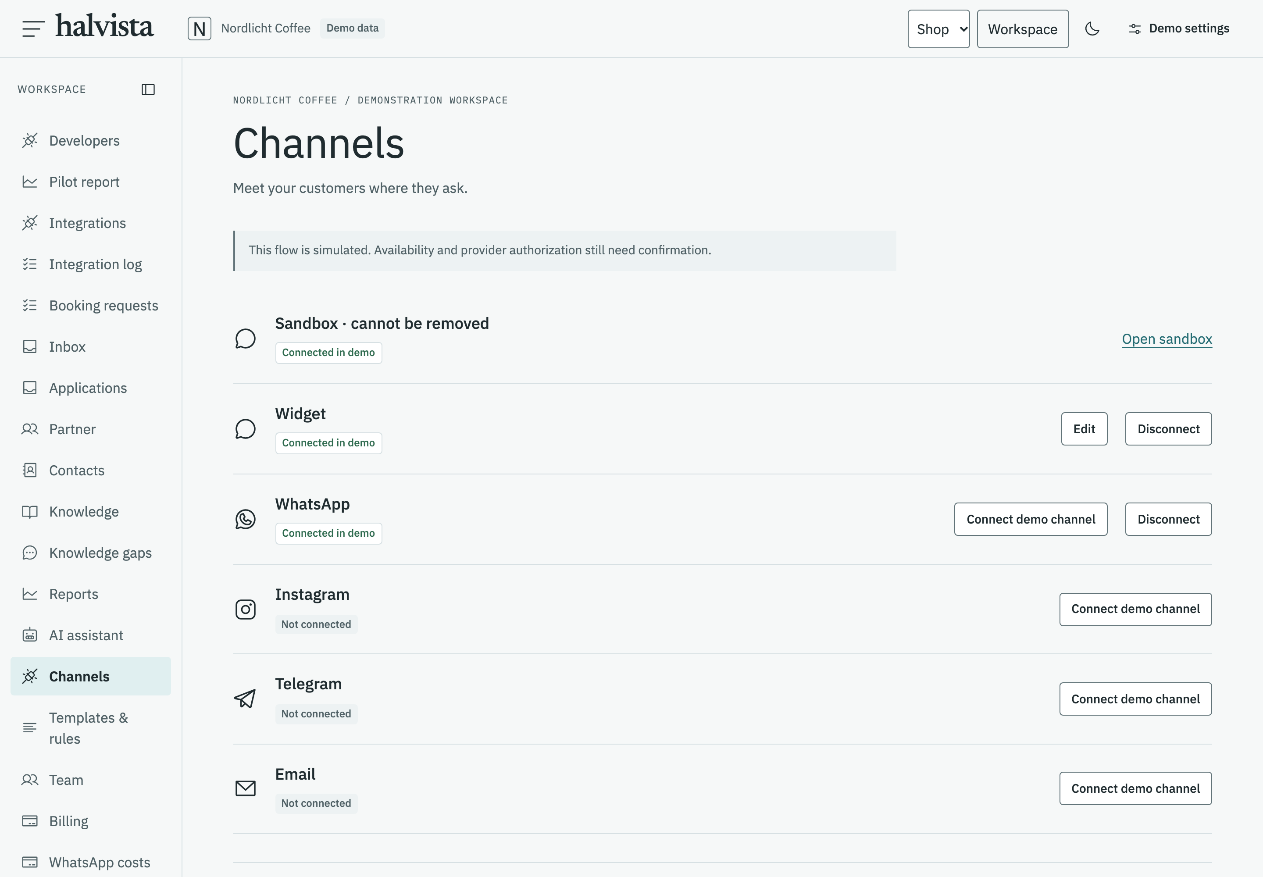1263x877 pixels.
Task: Toggle dark mode with the moon icon
Action: coord(1092,29)
